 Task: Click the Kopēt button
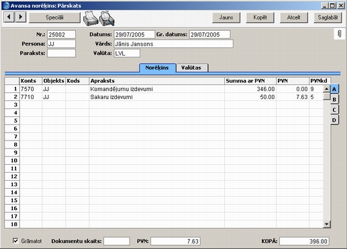pyautogui.click(x=260, y=17)
